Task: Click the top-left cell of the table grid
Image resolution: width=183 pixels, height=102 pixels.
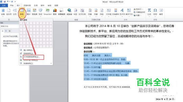Action: click(x=21, y=23)
